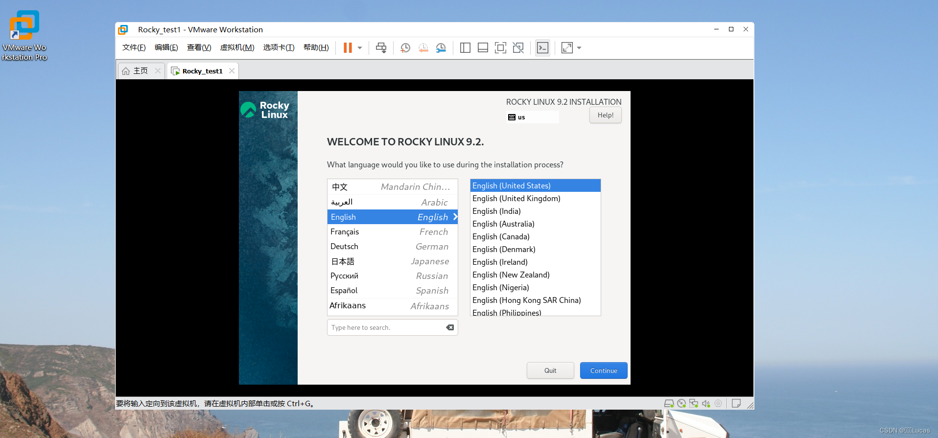Close the 主页 tab
938x438 pixels.
pyautogui.click(x=158, y=71)
